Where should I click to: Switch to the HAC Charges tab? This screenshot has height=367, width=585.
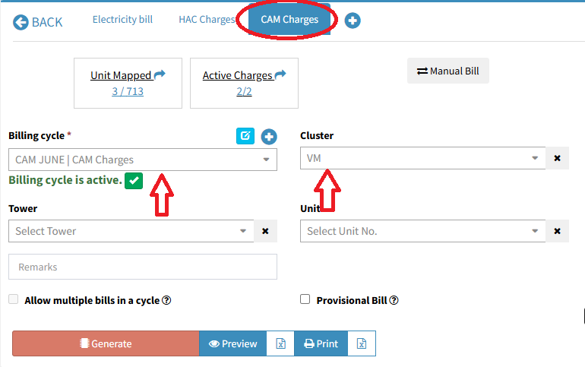click(x=206, y=19)
